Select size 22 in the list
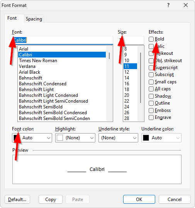 coord(131,101)
